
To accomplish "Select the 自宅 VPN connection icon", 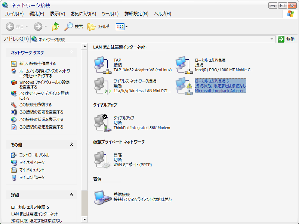I will point(101,159).
